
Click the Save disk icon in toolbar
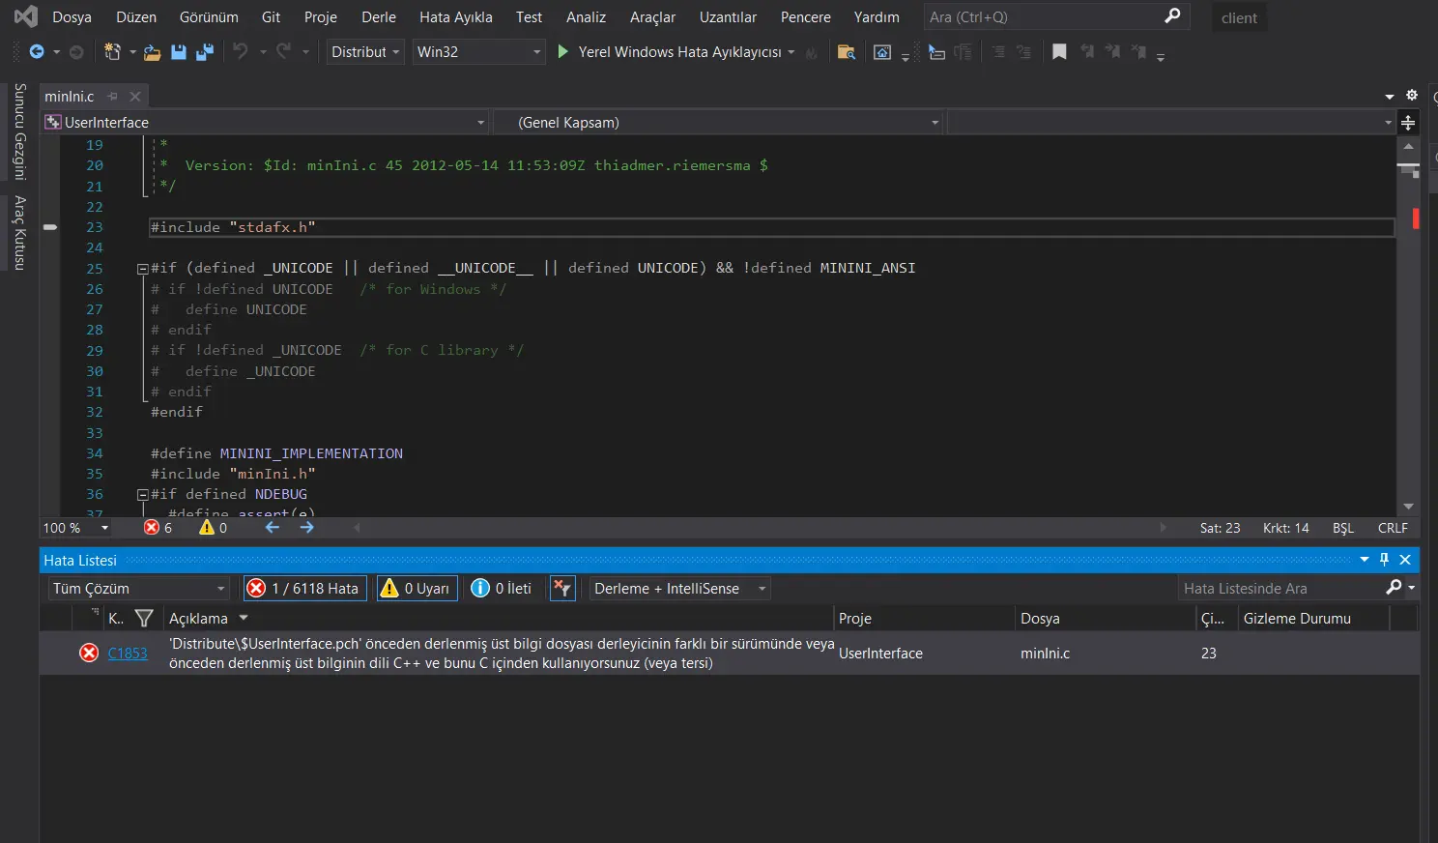[179, 52]
